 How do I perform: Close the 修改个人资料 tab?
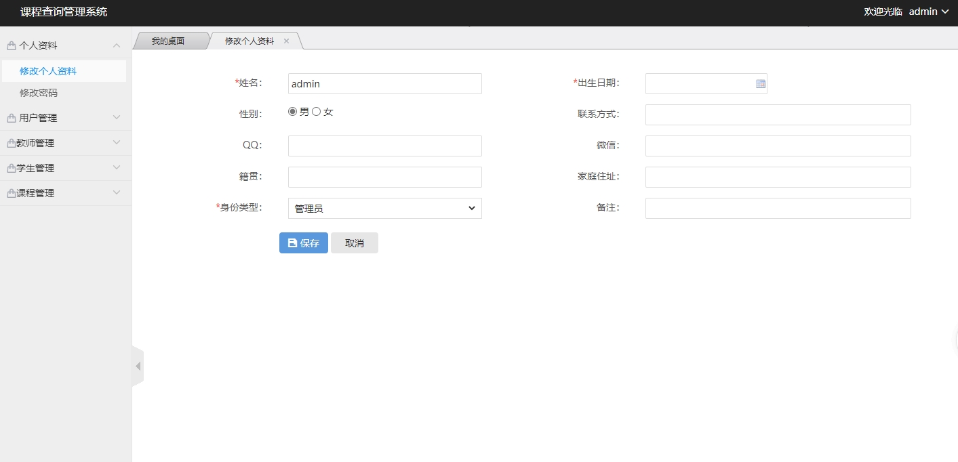point(286,40)
